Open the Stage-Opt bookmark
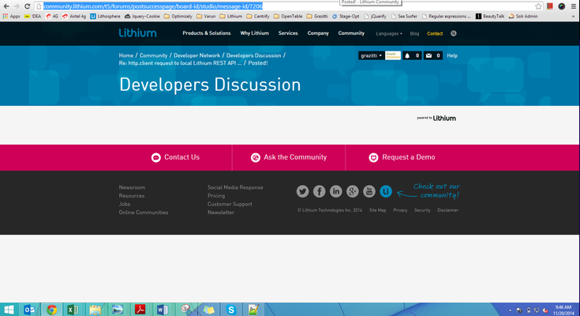Image resolution: width=580 pixels, height=316 pixels. 346,17
